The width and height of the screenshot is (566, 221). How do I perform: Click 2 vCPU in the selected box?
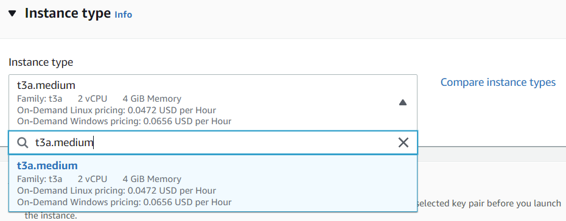click(93, 99)
